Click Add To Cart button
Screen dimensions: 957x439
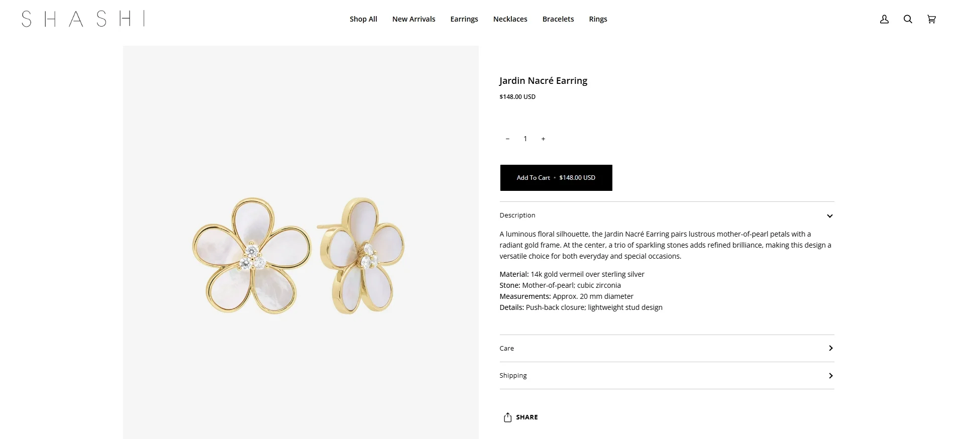(x=556, y=178)
